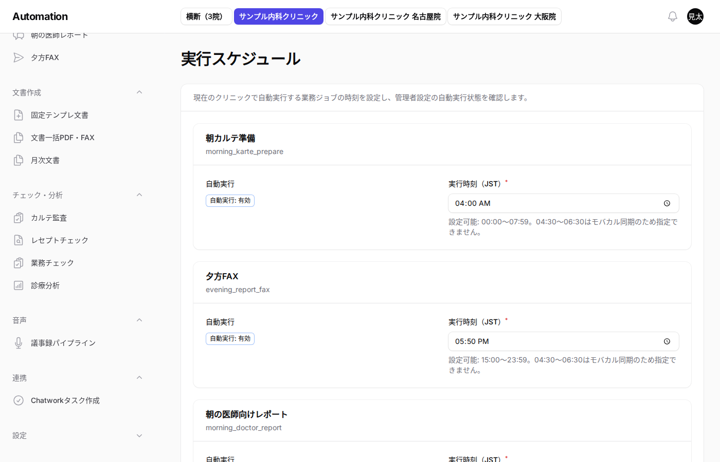Open the user avatar 見太
Screen dimensions: 720x462
point(695,16)
